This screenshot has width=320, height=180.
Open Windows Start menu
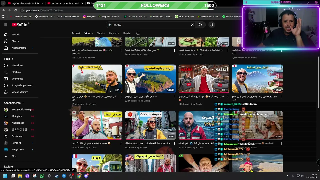(x=5, y=176)
